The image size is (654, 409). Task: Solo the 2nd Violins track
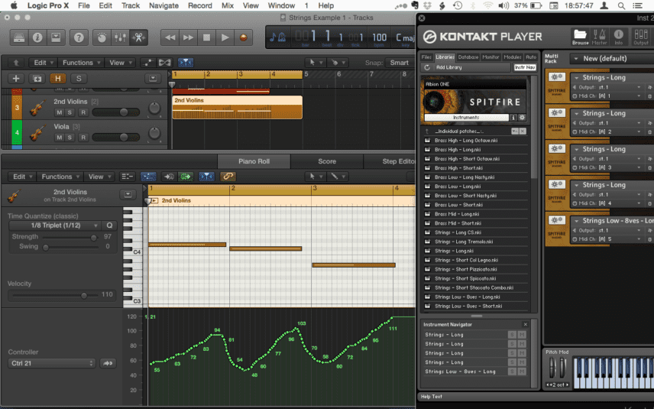[x=70, y=112]
